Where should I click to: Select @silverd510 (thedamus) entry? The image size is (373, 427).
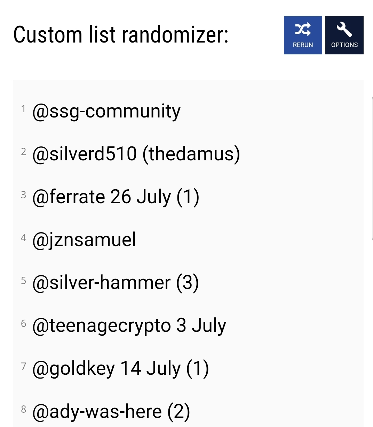(x=136, y=154)
